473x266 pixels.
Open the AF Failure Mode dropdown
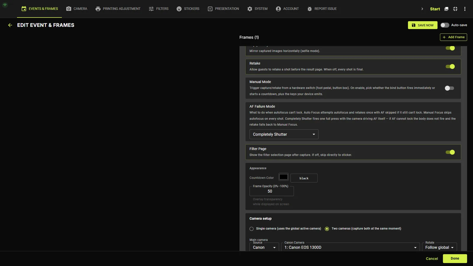coord(284,134)
